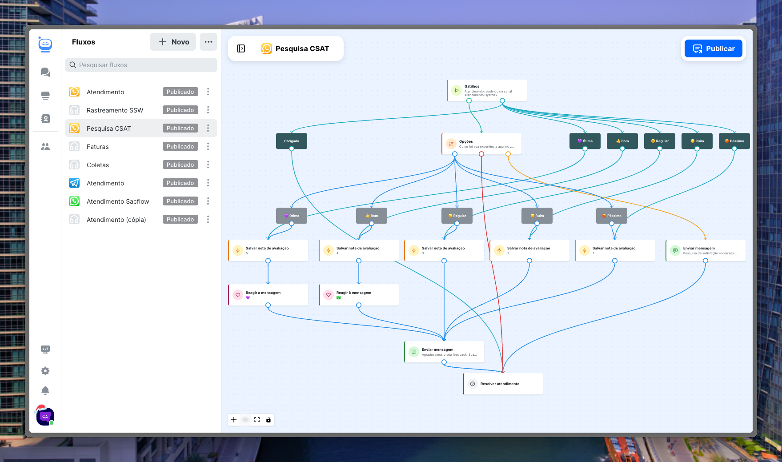782x462 pixels.
Task: Click the Pesquisar fluxos search field
Action: click(141, 65)
